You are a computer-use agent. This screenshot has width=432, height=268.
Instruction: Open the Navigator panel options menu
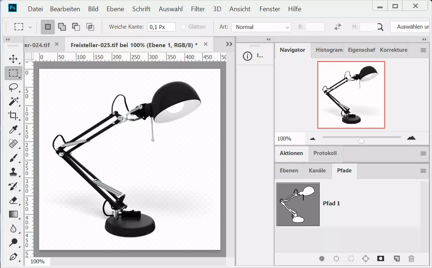click(423, 50)
